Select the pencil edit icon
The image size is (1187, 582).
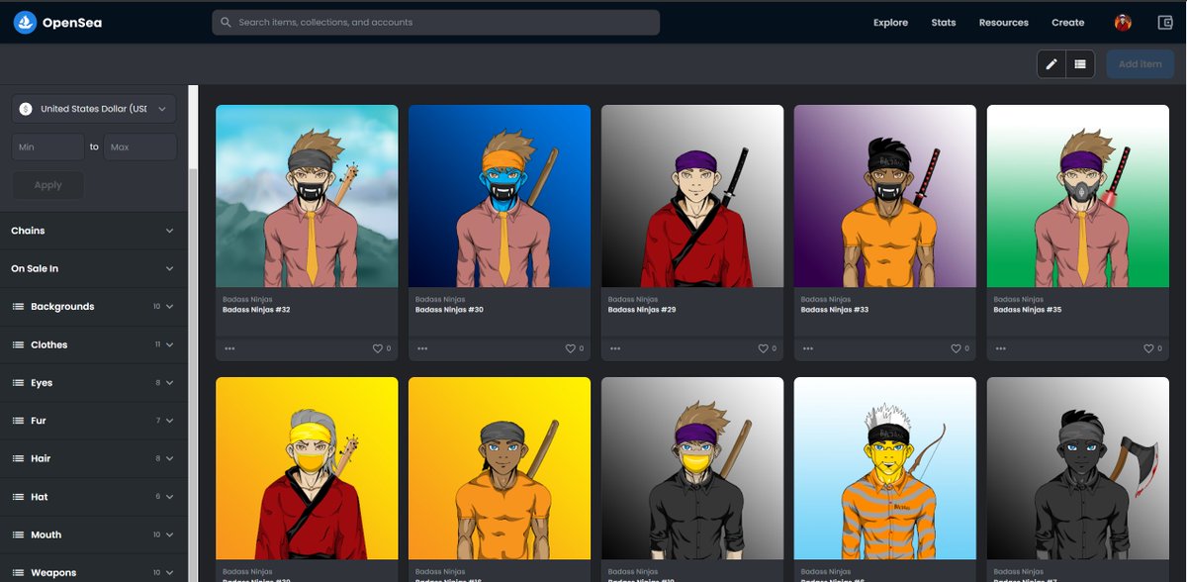tap(1051, 63)
